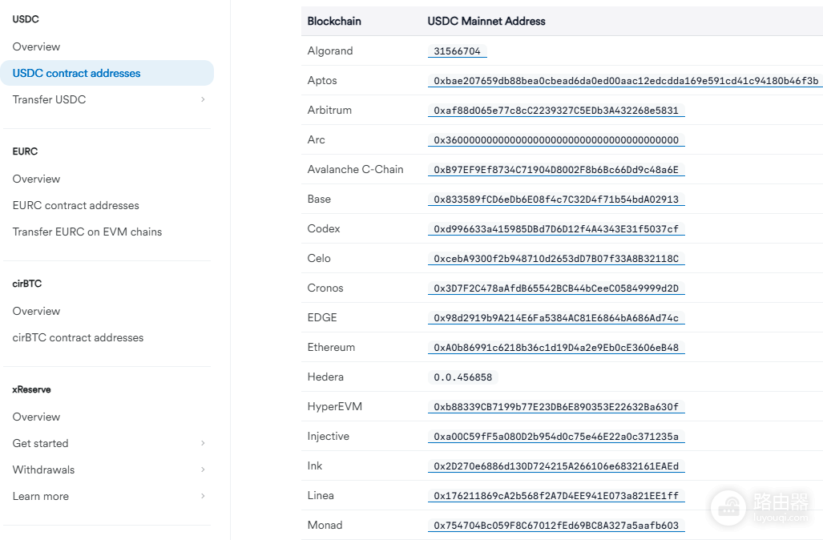Select the Hedera address 0.0.456858
823x540 pixels.
click(x=463, y=377)
